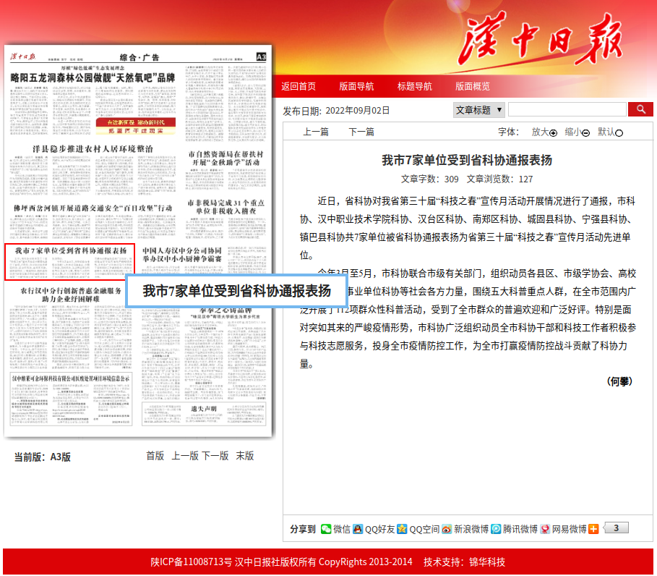Screen dimensions: 657x576
Task: Open 版面概览 in the navigation bar
Action: (472, 86)
